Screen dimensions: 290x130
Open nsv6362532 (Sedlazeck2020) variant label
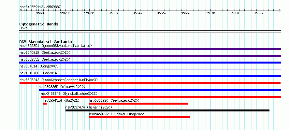click(x=45, y=59)
